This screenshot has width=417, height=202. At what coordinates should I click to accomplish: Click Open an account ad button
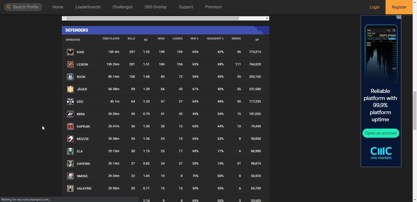click(x=381, y=133)
